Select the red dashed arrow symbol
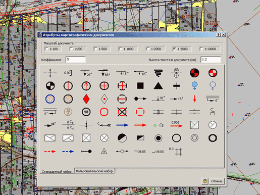The width and height of the screenshot is (260, 195). click(x=50, y=152)
